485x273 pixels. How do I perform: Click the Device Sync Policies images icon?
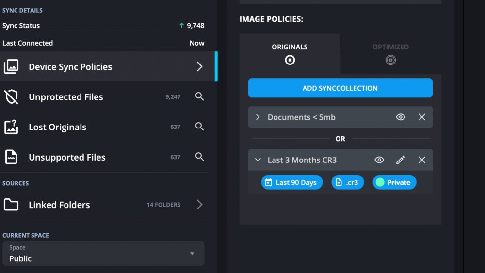(11, 67)
